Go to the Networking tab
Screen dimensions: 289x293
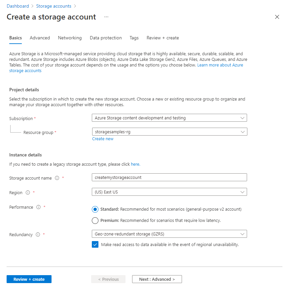[x=70, y=38]
